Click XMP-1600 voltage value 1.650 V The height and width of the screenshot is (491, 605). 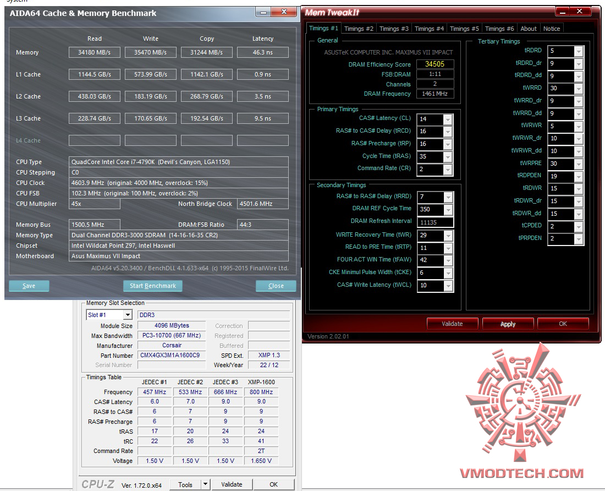[261, 461]
